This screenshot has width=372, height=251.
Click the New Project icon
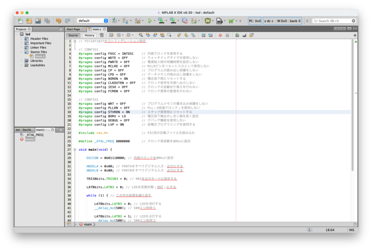29,21
